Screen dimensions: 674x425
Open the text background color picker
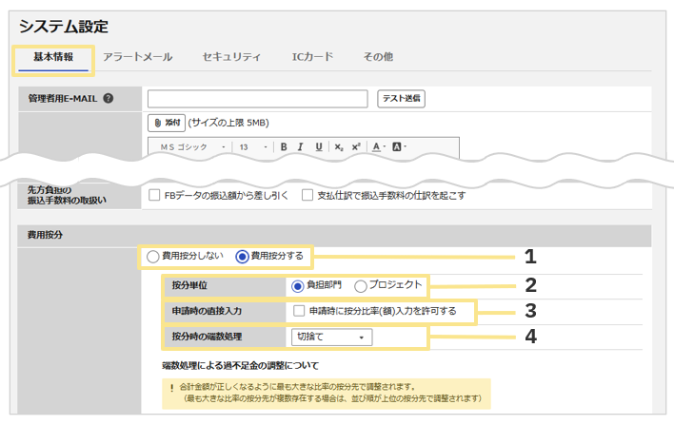399,146
